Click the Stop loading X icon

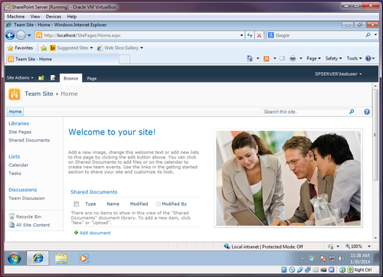point(259,35)
